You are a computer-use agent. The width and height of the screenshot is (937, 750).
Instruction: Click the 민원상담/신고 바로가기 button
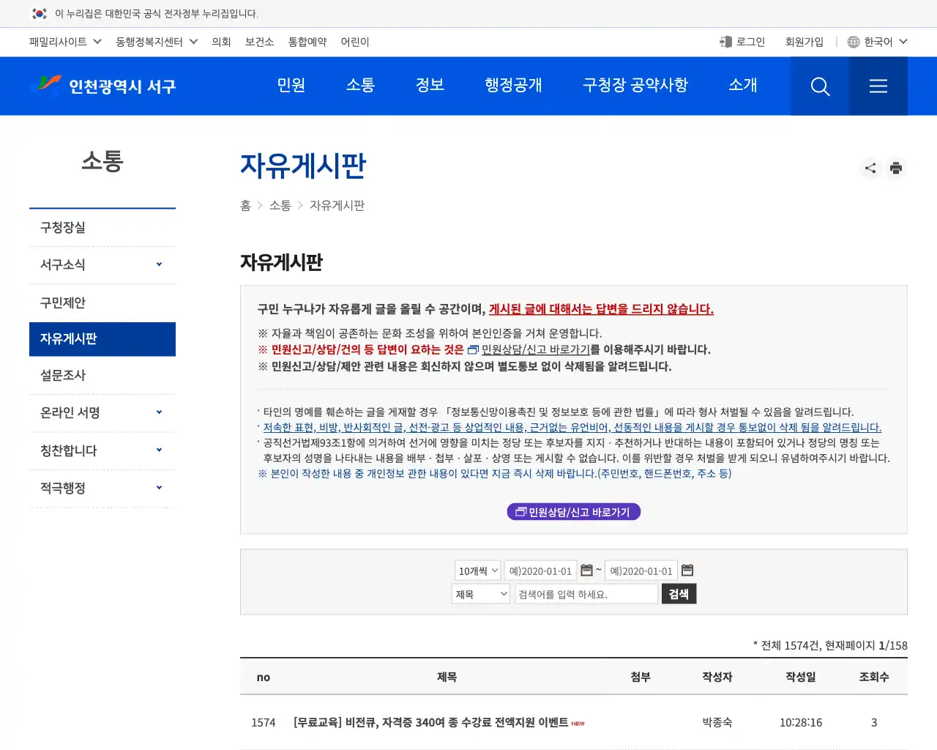(573, 511)
